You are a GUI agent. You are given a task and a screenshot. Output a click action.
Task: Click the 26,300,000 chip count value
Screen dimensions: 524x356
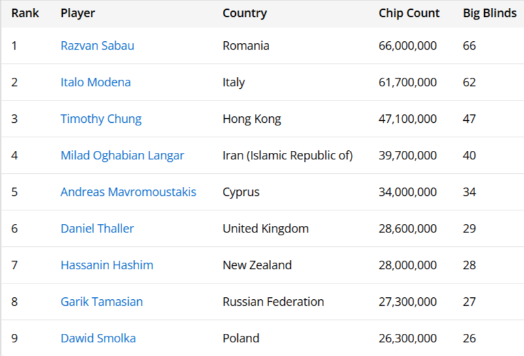tap(408, 338)
